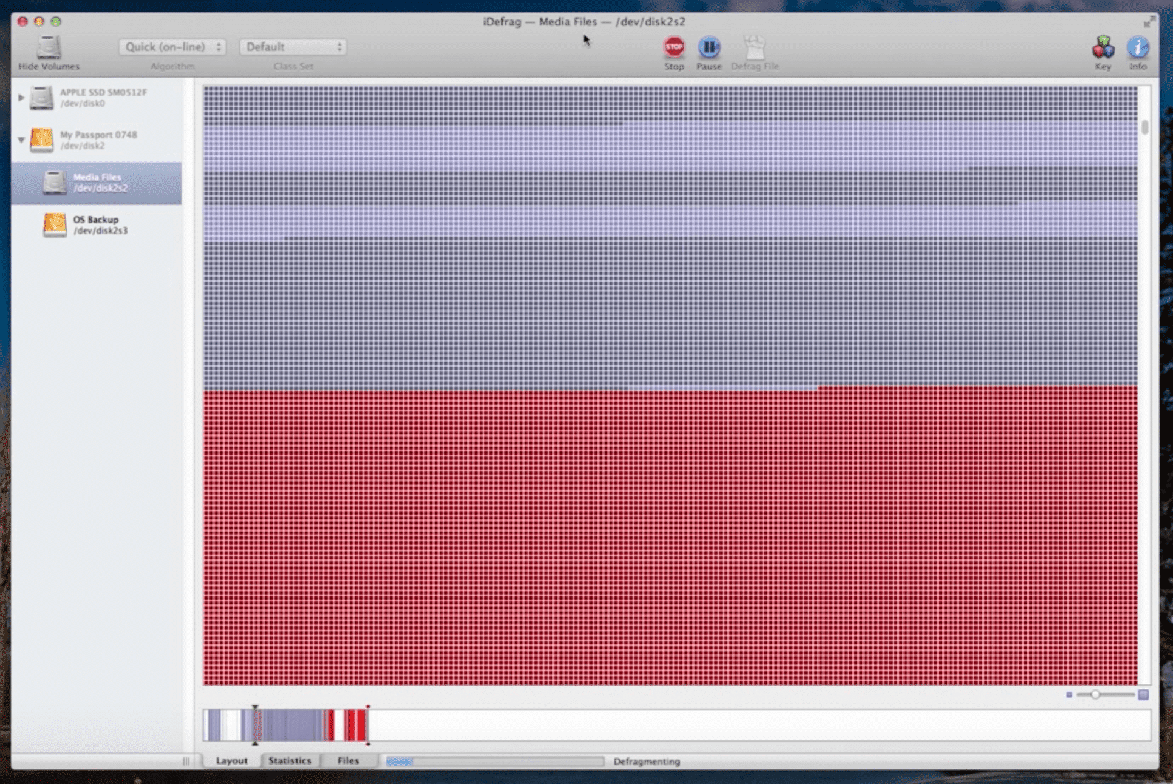The width and height of the screenshot is (1173, 784).
Task: Collapse the My Passport disclosure triangle
Action: click(x=21, y=140)
